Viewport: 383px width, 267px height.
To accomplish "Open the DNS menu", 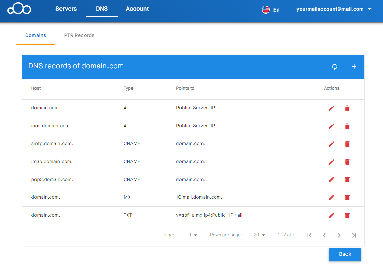I will [x=102, y=9].
